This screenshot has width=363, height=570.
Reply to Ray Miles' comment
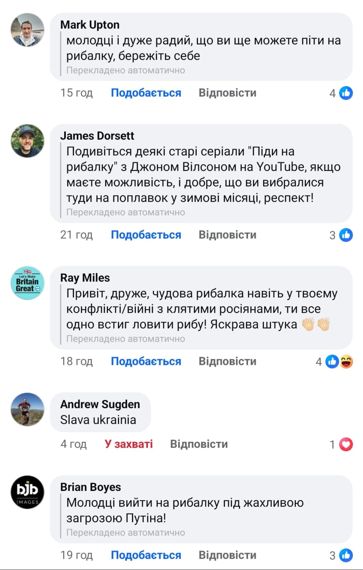click(x=227, y=361)
